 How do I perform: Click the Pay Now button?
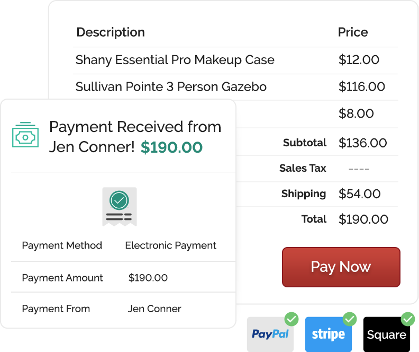coord(341,267)
